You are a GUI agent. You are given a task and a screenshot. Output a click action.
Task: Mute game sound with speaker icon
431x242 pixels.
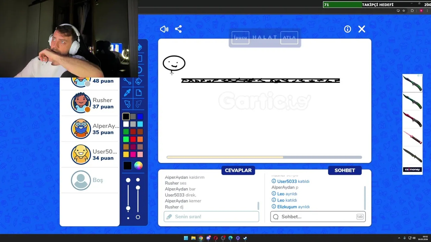pyautogui.click(x=164, y=29)
